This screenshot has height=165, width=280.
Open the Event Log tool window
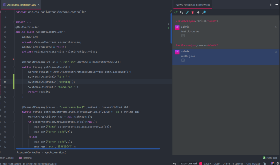(x=270, y=158)
